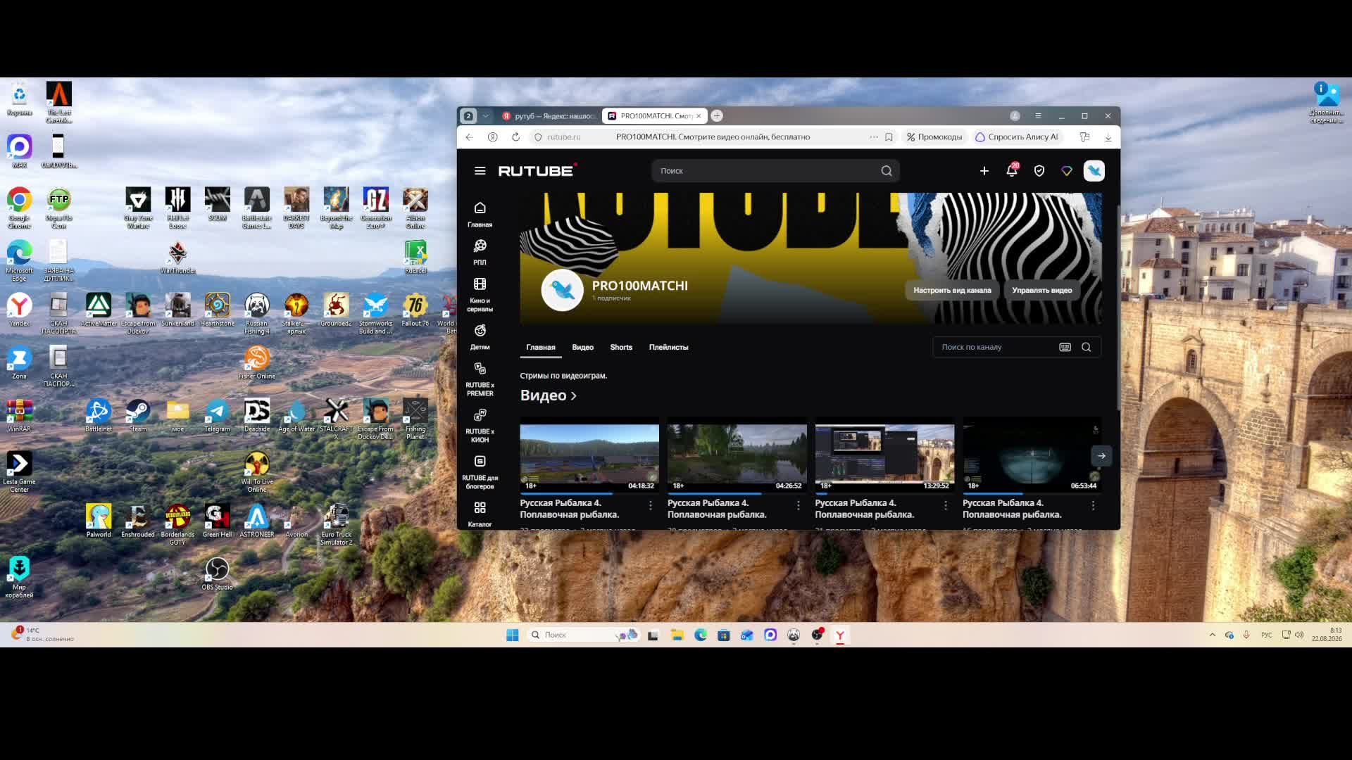Image resolution: width=1352 pixels, height=760 pixels.
Task: Open РПЛ in the sidebar
Action: pyautogui.click(x=480, y=253)
